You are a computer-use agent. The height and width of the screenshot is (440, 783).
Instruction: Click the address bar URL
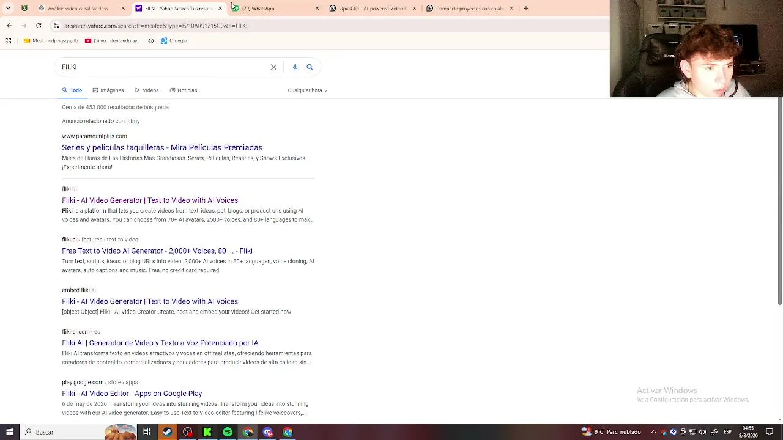click(x=156, y=26)
